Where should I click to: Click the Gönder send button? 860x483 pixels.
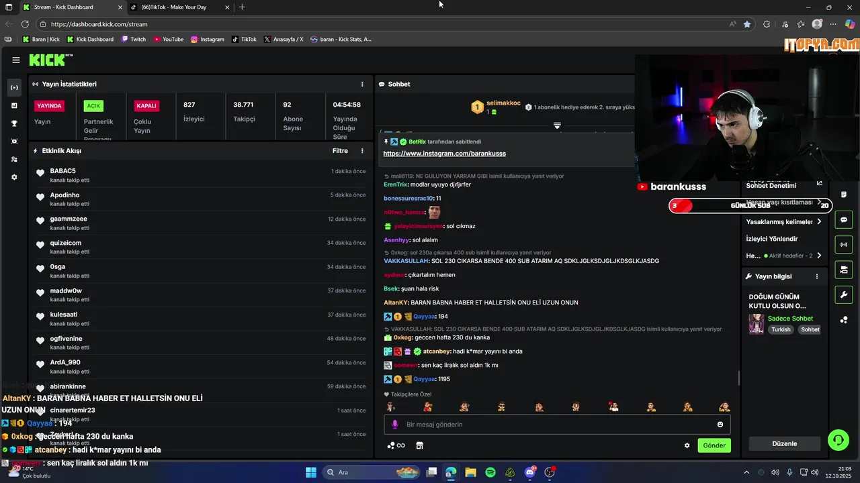coord(714,445)
